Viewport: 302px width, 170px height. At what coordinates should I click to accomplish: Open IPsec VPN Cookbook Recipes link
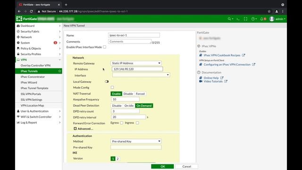[222, 55]
